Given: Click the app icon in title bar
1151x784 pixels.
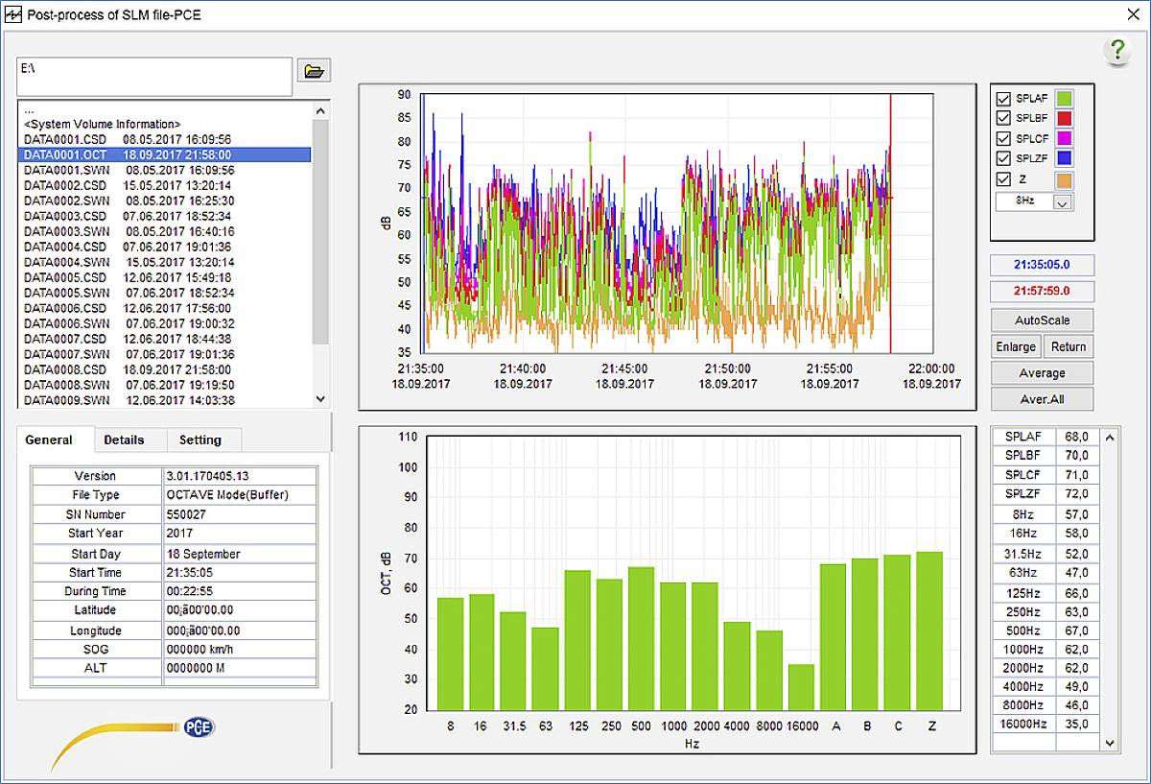Looking at the screenshot, I should point(13,15).
